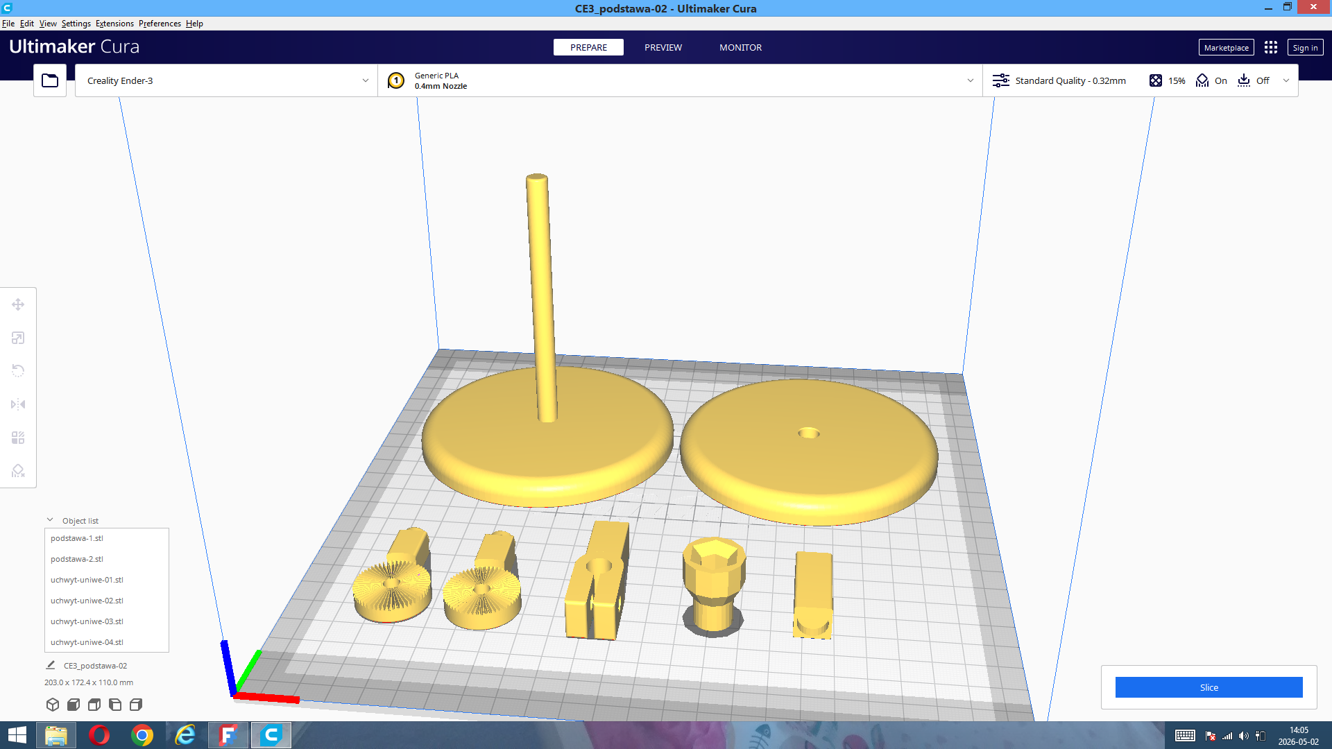Edit project name with pencil icon
Viewport: 1332px width, 749px height.
point(51,665)
